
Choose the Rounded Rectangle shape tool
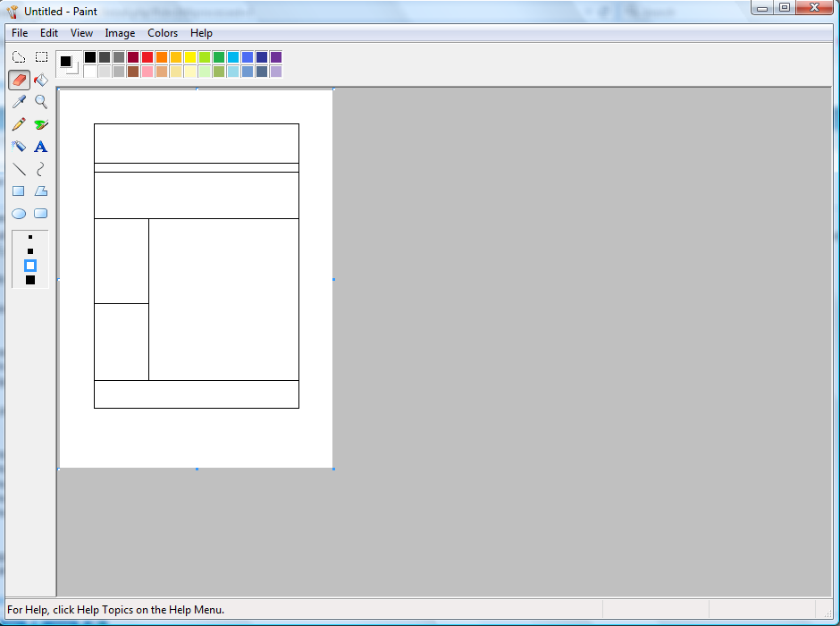point(41,214)
